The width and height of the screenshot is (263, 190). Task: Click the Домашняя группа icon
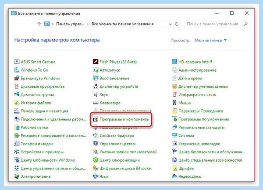17,95
